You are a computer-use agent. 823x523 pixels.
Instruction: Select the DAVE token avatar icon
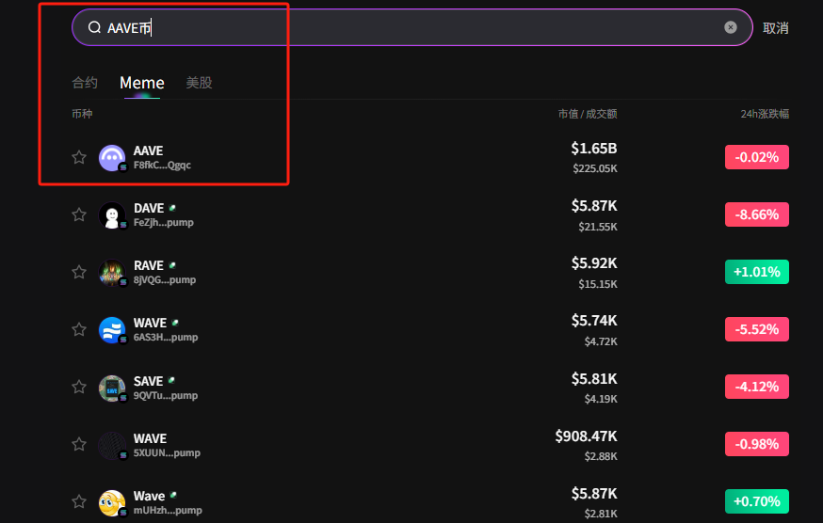coord(112,215)
